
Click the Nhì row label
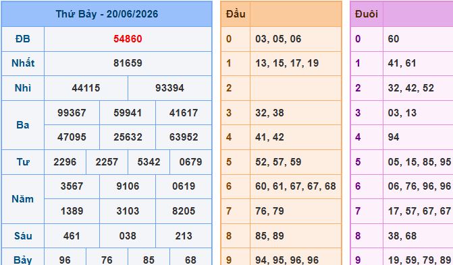point(23,88)
